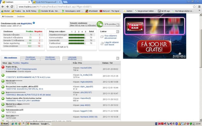Open buyer profile hygge81(148)

pos(86,111)
